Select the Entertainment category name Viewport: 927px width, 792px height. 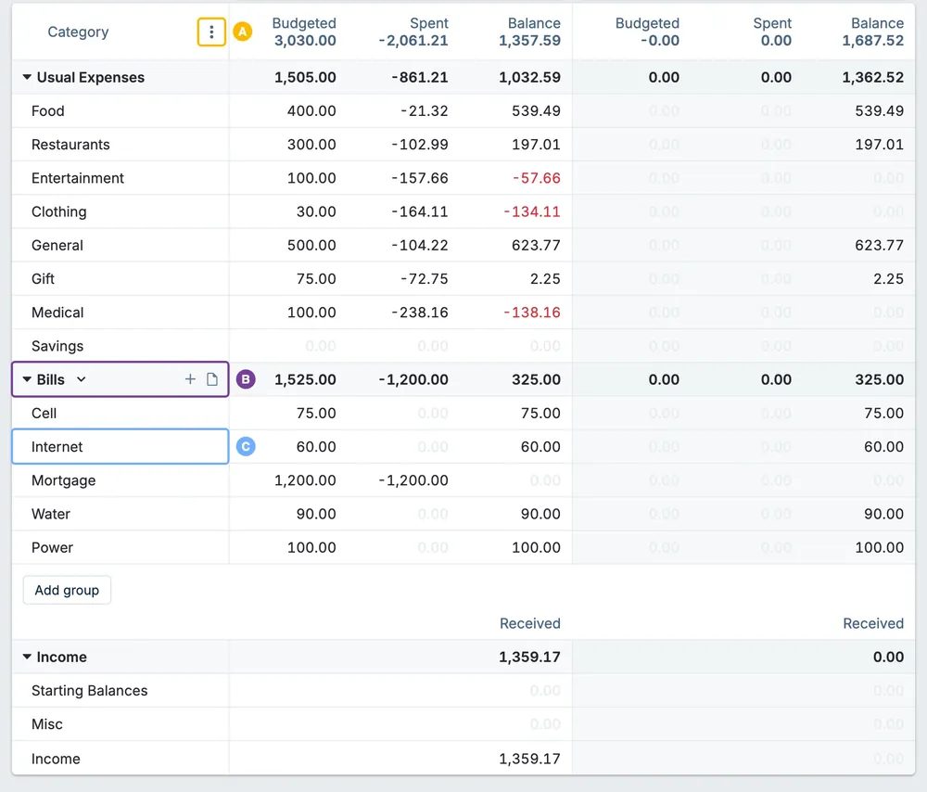pyautogui.click(x=78, y=178)
